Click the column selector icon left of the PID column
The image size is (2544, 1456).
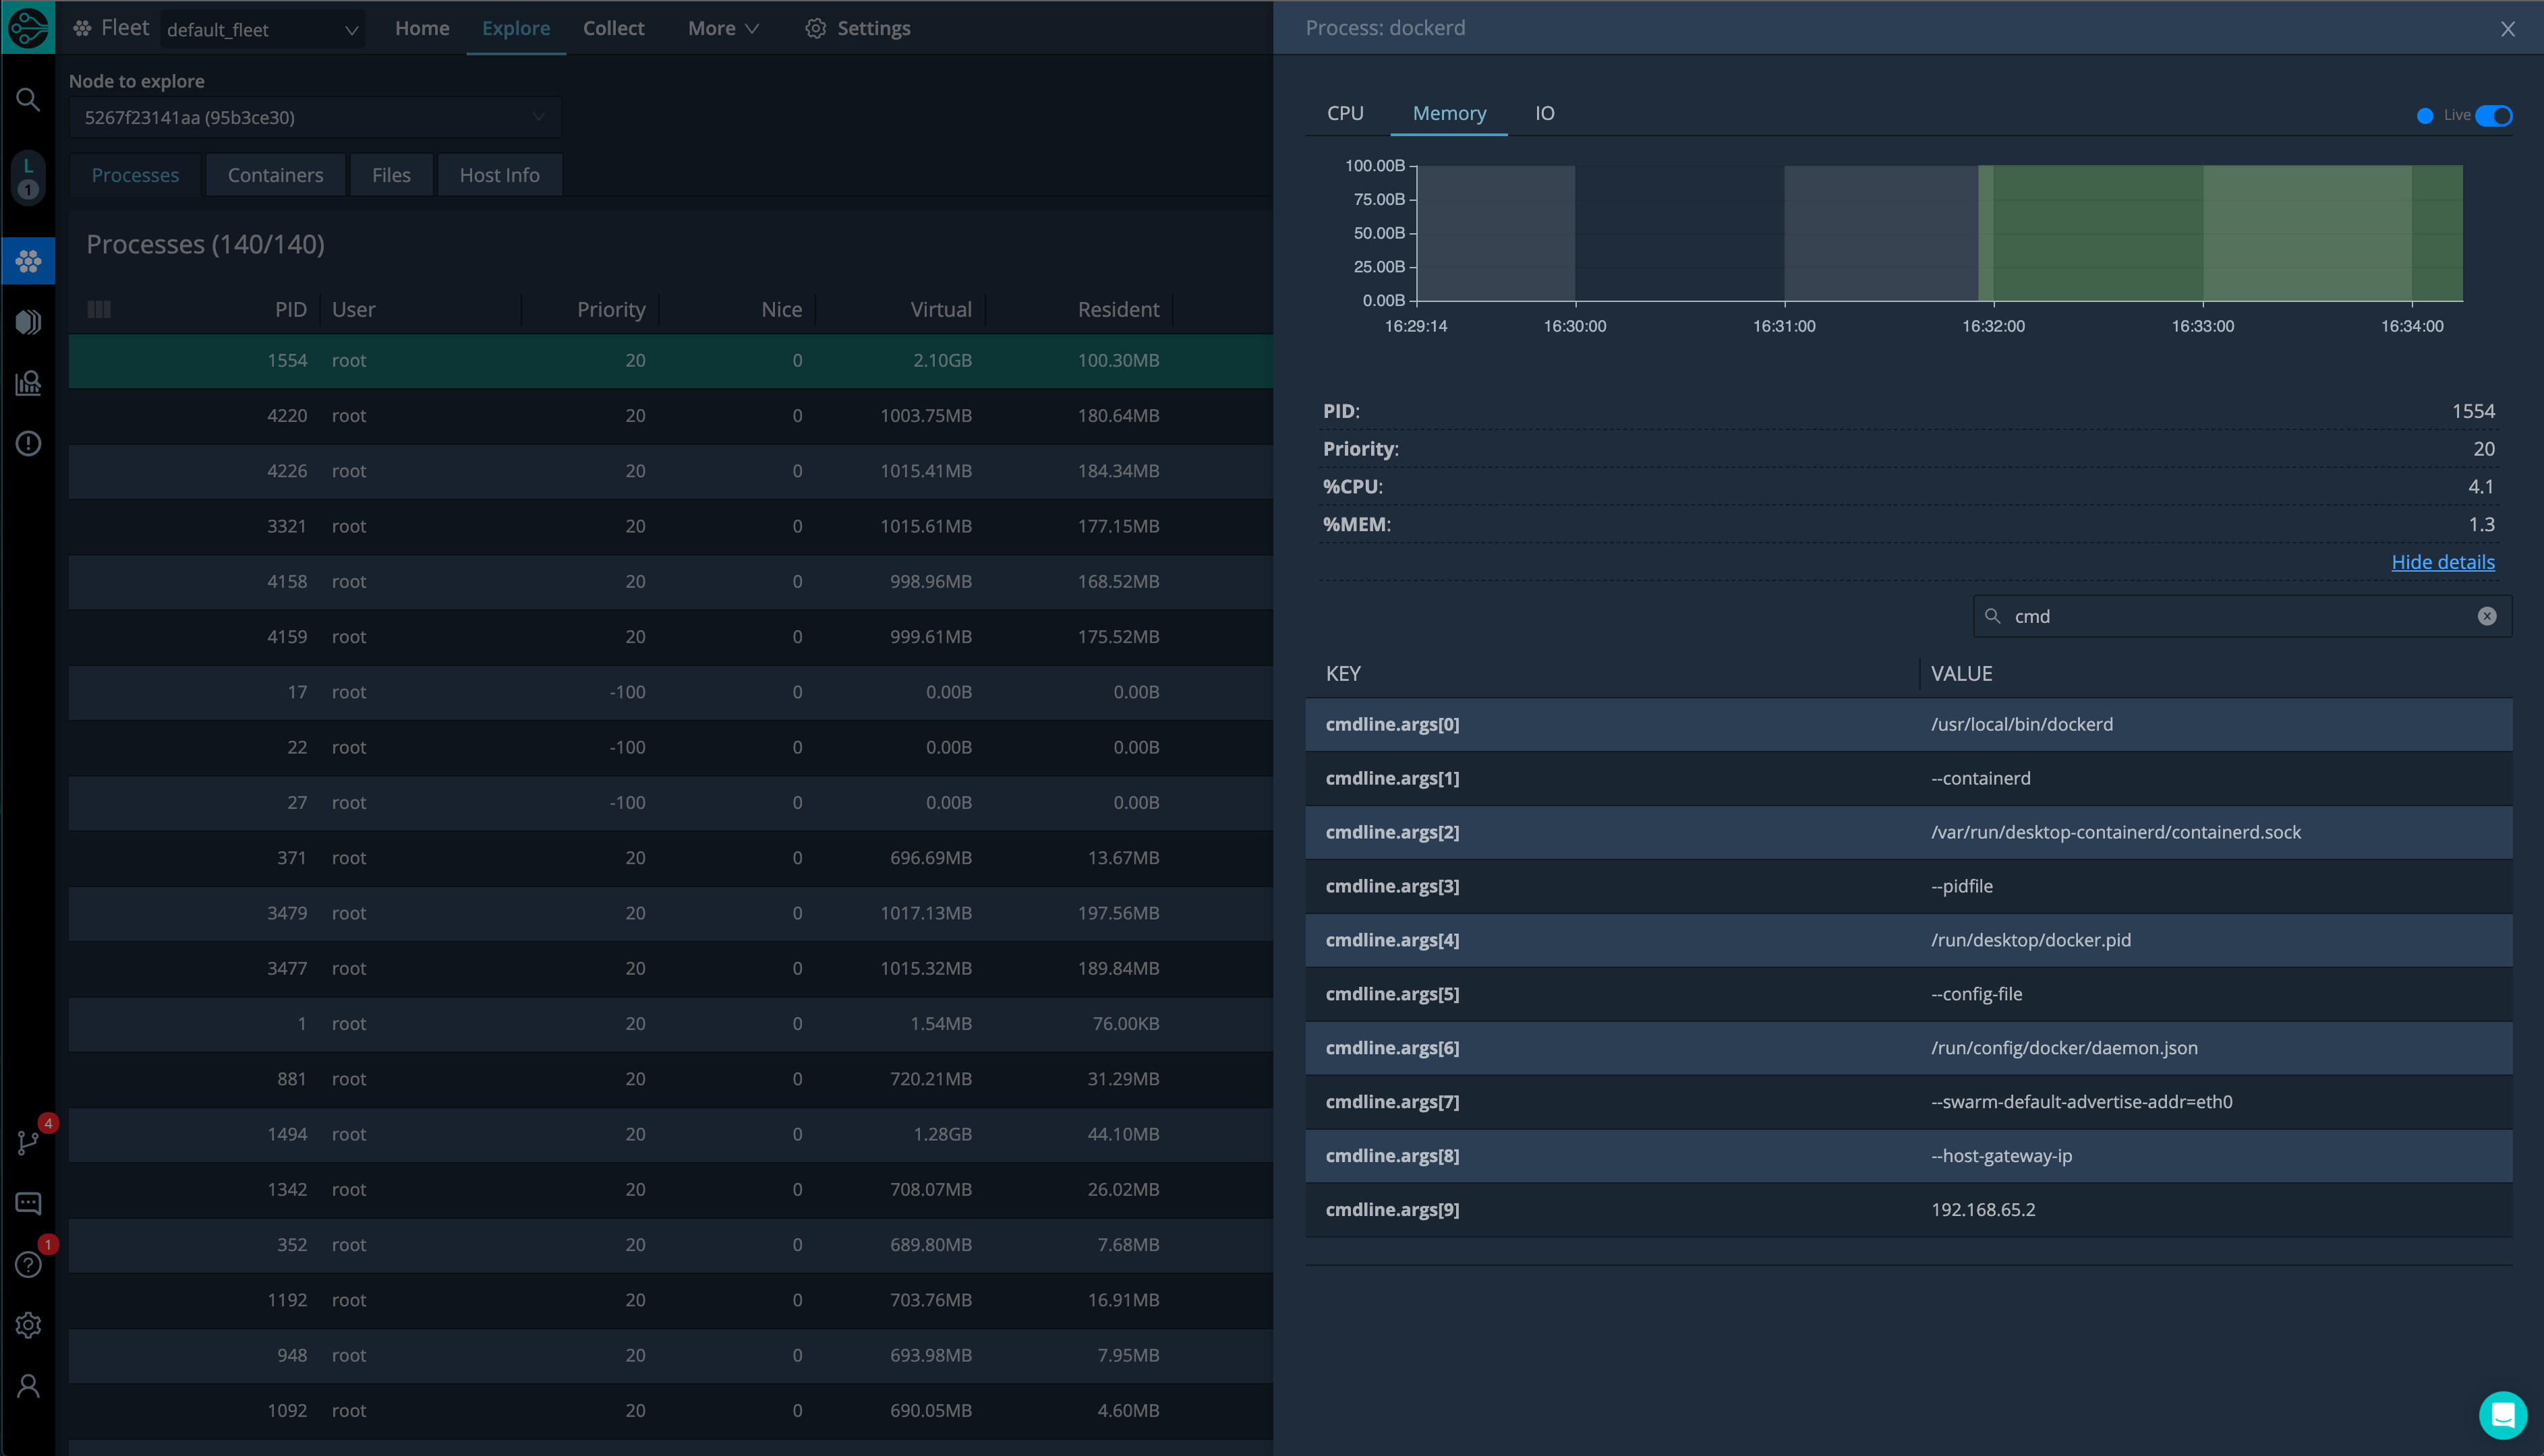(x=99, y=309)
